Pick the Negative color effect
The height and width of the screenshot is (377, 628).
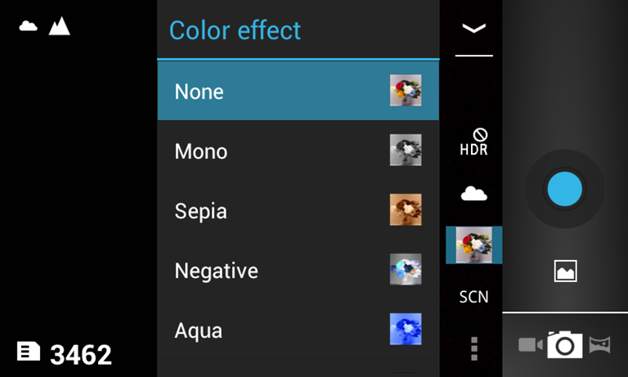tap(298, 271)
